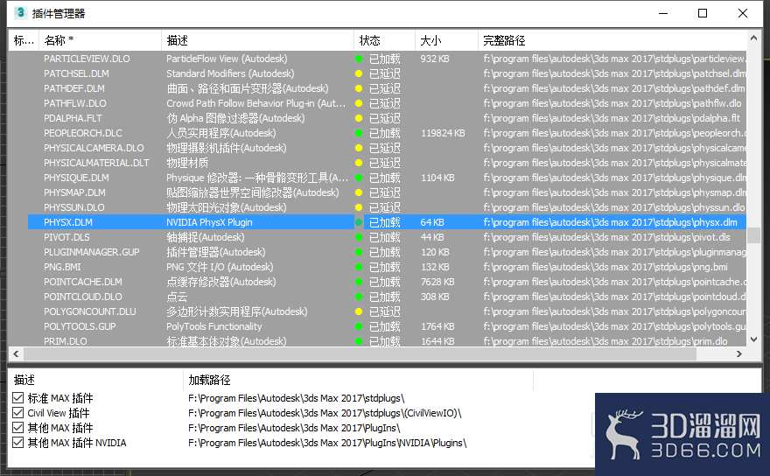
Task: Click the 119824 KB size cell
Action: 443,133
